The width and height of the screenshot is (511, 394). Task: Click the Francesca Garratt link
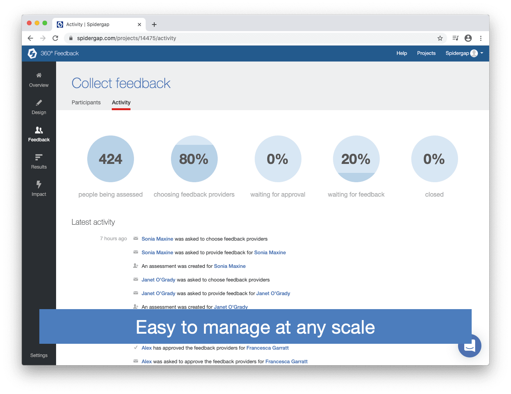[268, 348]
